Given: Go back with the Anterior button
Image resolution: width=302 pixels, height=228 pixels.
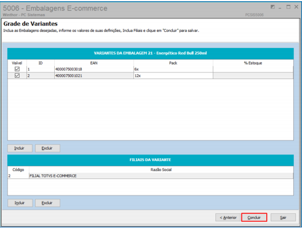Looking at the screenshot, I should (x=228, y=218).
